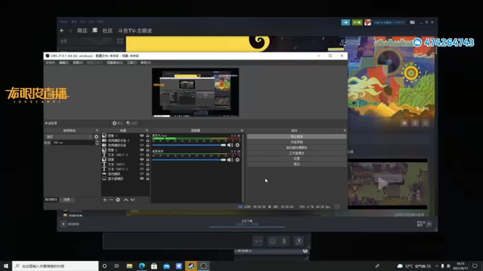This screenshot has width=483, height=271.
Task: Move source up with the up arrow
Action: tap(126, 200)
